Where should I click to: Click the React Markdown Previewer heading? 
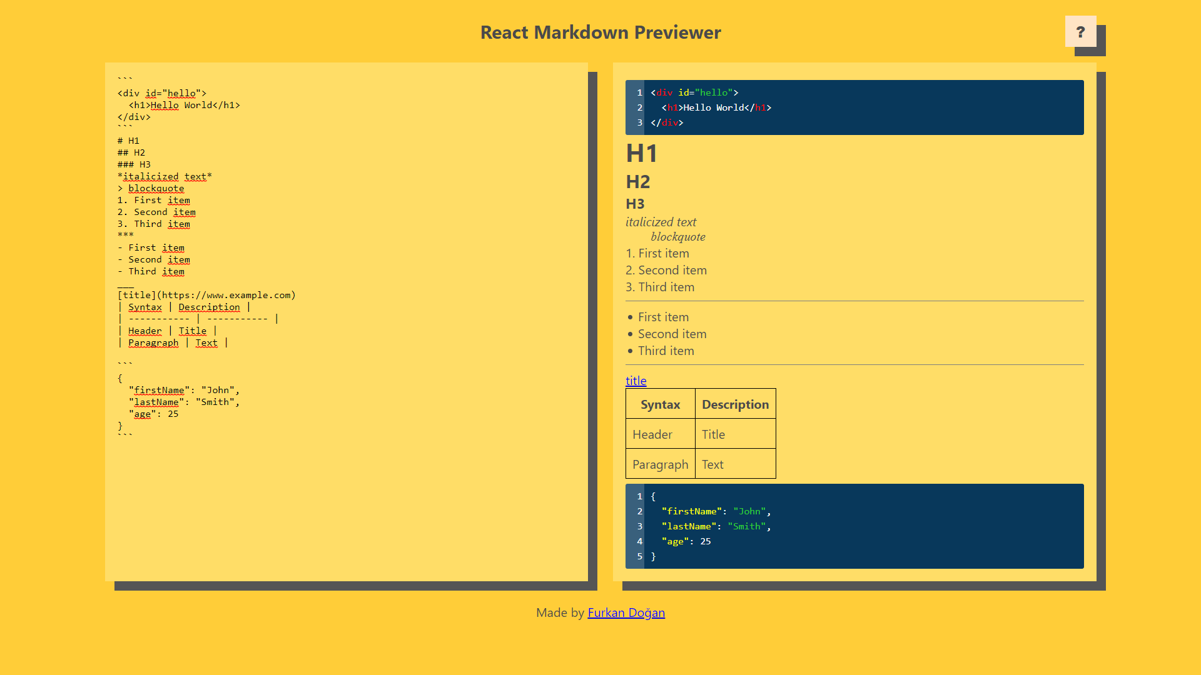pos(600,32)
